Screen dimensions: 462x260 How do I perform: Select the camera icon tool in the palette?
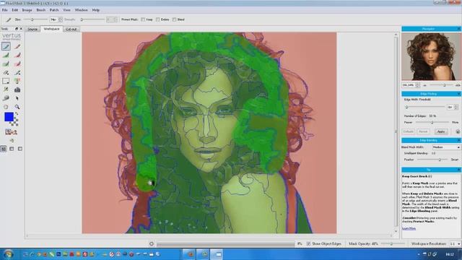(17, 90)
